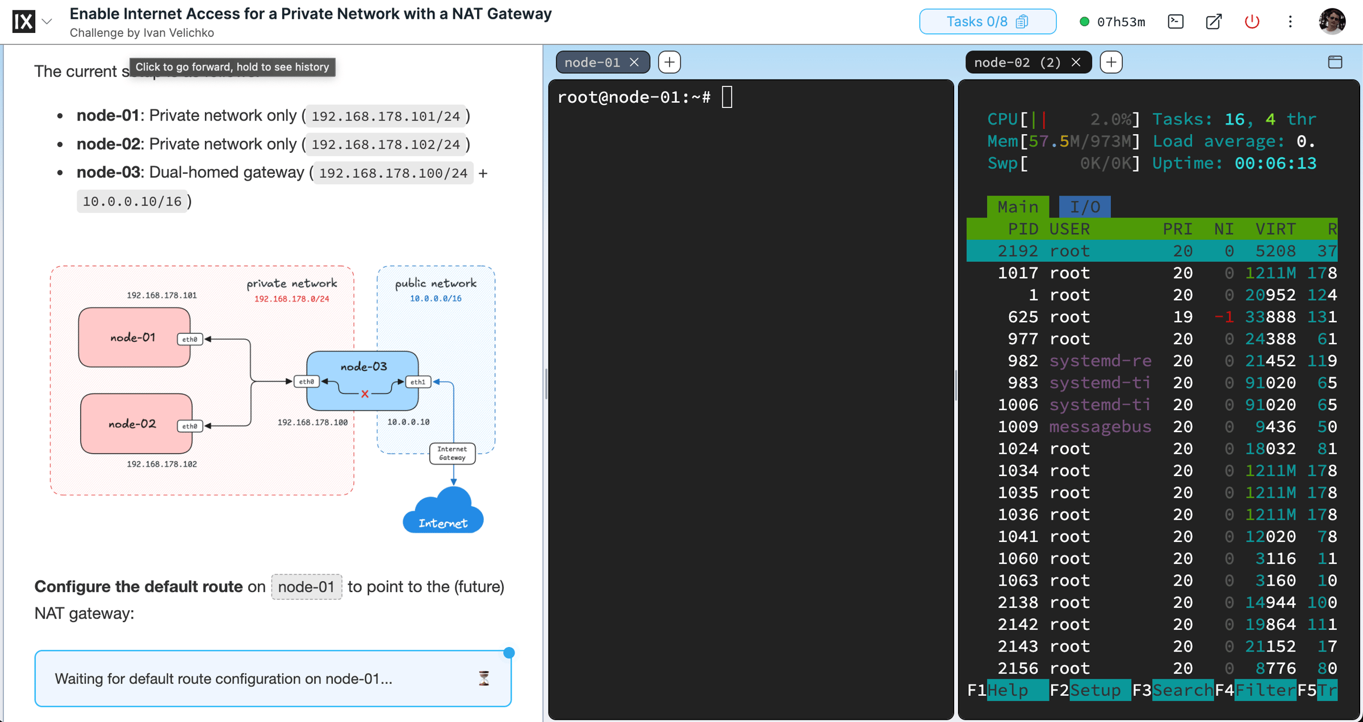Click the hourglass status icon in task box
Viewport: 1363px width, 722px height.
pyautogui.click(x=484, y=678)
